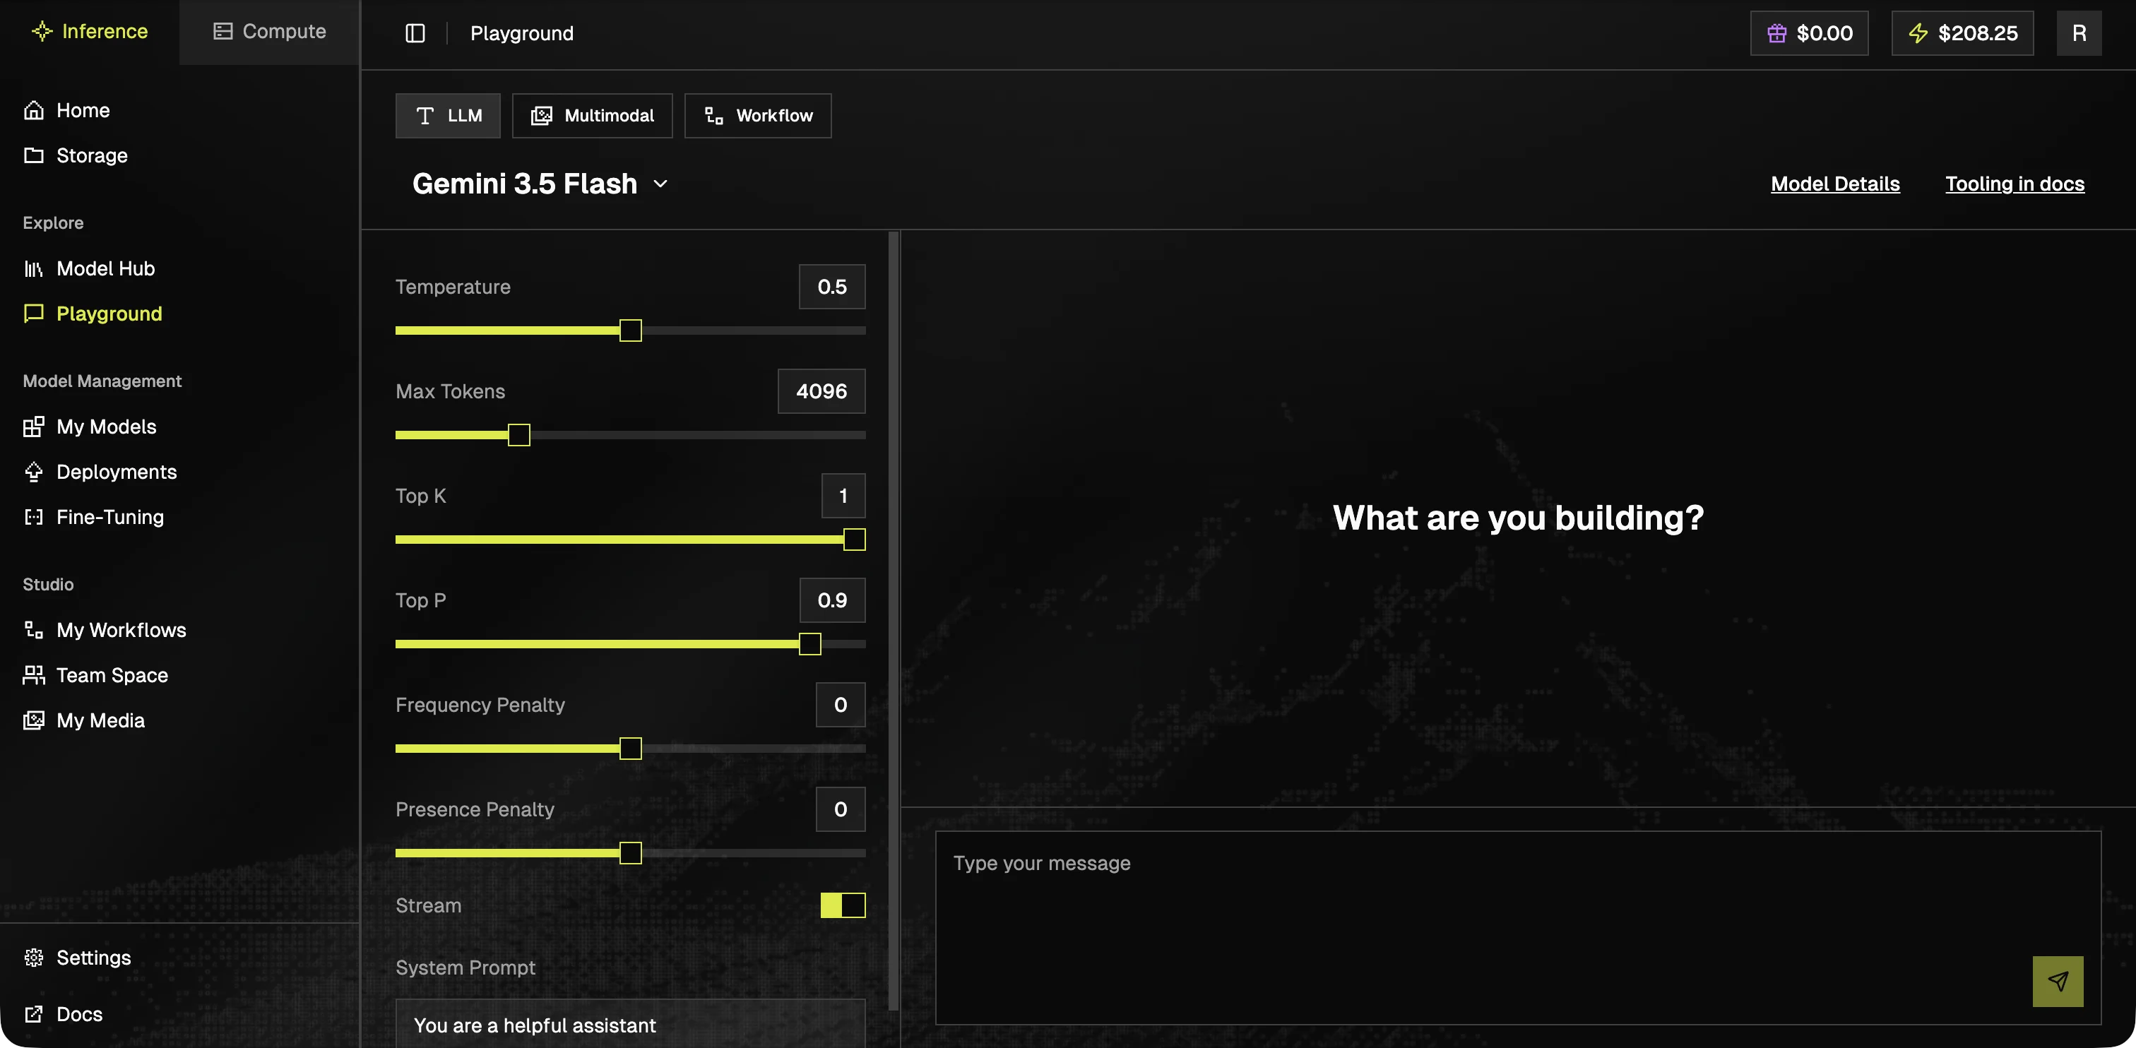This screenshot has width=2136, height=1048.
Task: Click the Presence Penalty value field
Action: pos(840,809)
